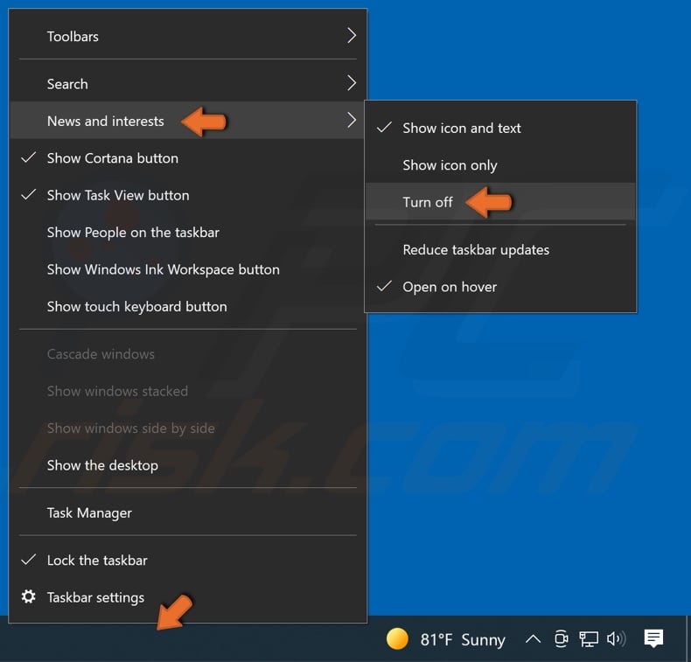The image size is (691, 662).
Task: Toggle Open on hover option
Action: [x=500, y=287]
